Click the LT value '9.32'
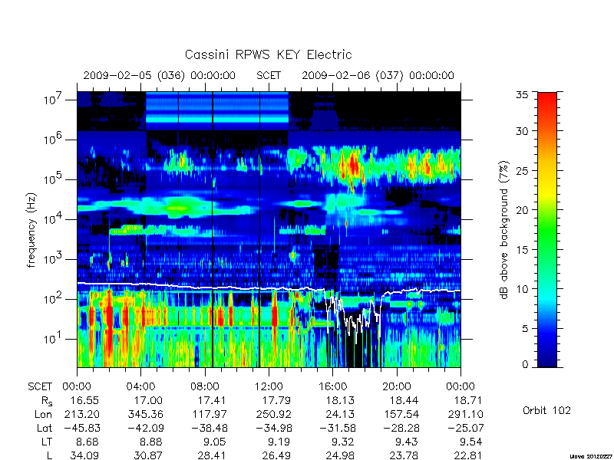This screenshot has height=460, width=614. pyautogui.click(x=343, y=442)
